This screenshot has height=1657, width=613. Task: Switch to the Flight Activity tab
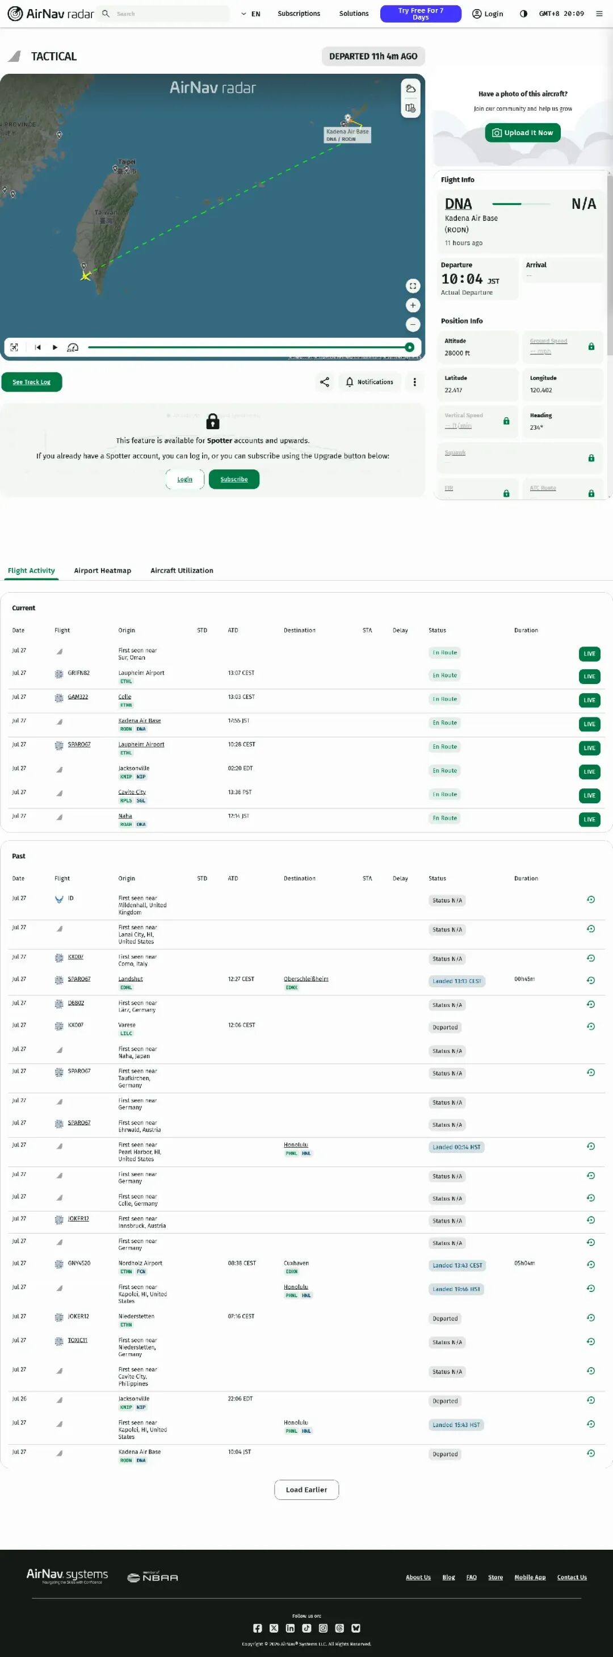31,570
